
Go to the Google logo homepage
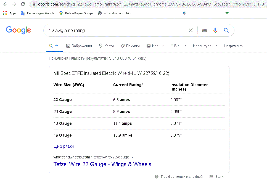(x=18, y=30)
